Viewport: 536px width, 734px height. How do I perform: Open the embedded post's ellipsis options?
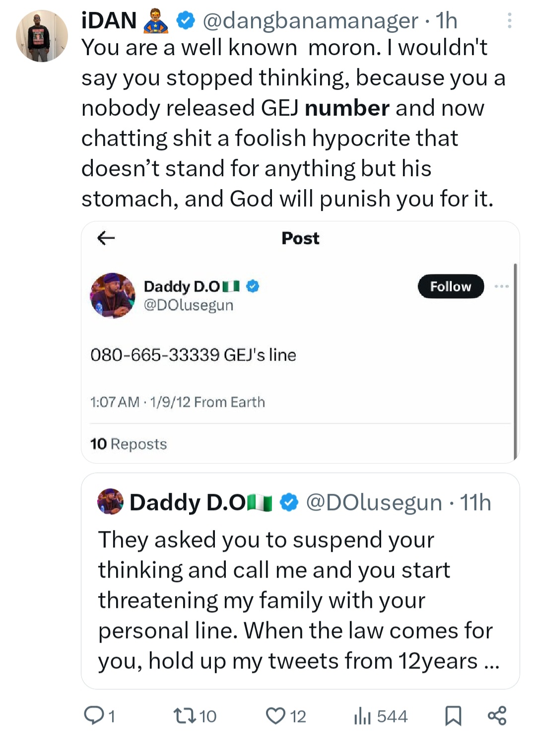coord(501,286)
